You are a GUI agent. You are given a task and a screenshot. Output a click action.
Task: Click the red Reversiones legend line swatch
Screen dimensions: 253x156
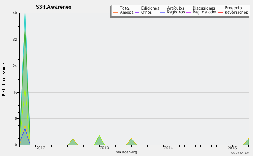(x=221, y=12)
